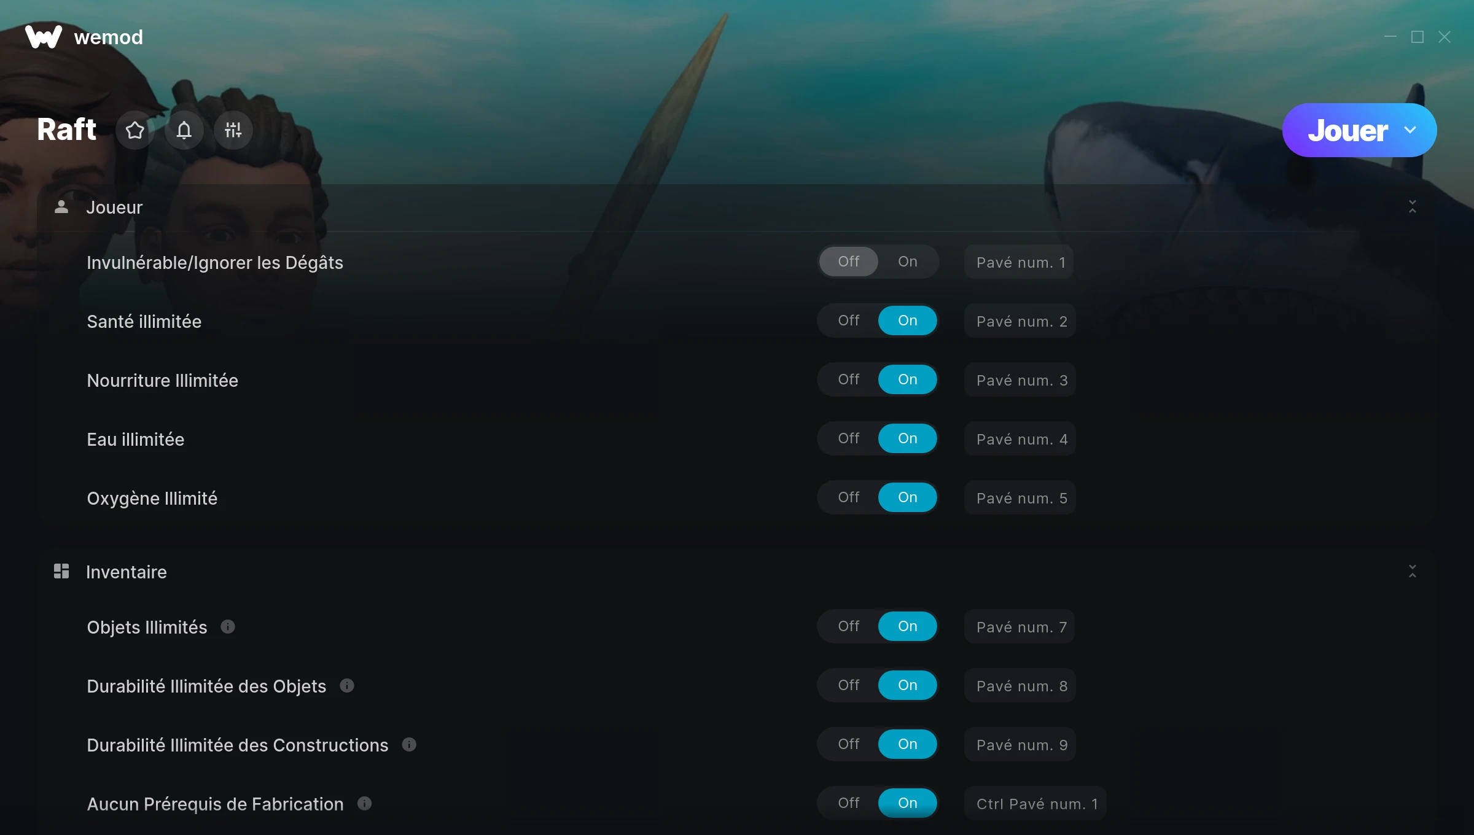Viewport: 1474px width, 835px height.
Task: Select the Joueur category header
Action: click(114, 208)
